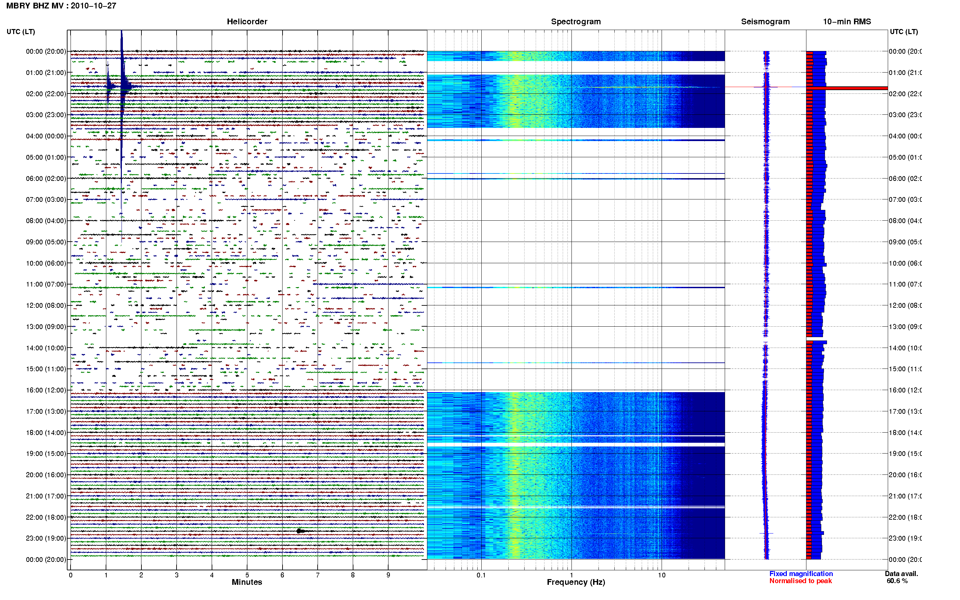Click the left '10:00 (06:00)' time label
The image size is (960, 600).
pos(46,263)
